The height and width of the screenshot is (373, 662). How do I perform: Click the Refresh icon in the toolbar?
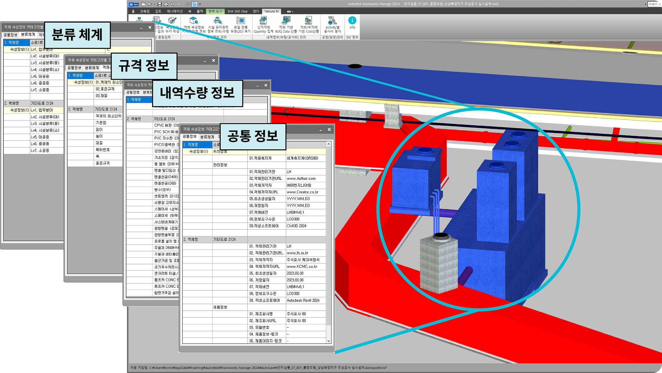[188, 4]
